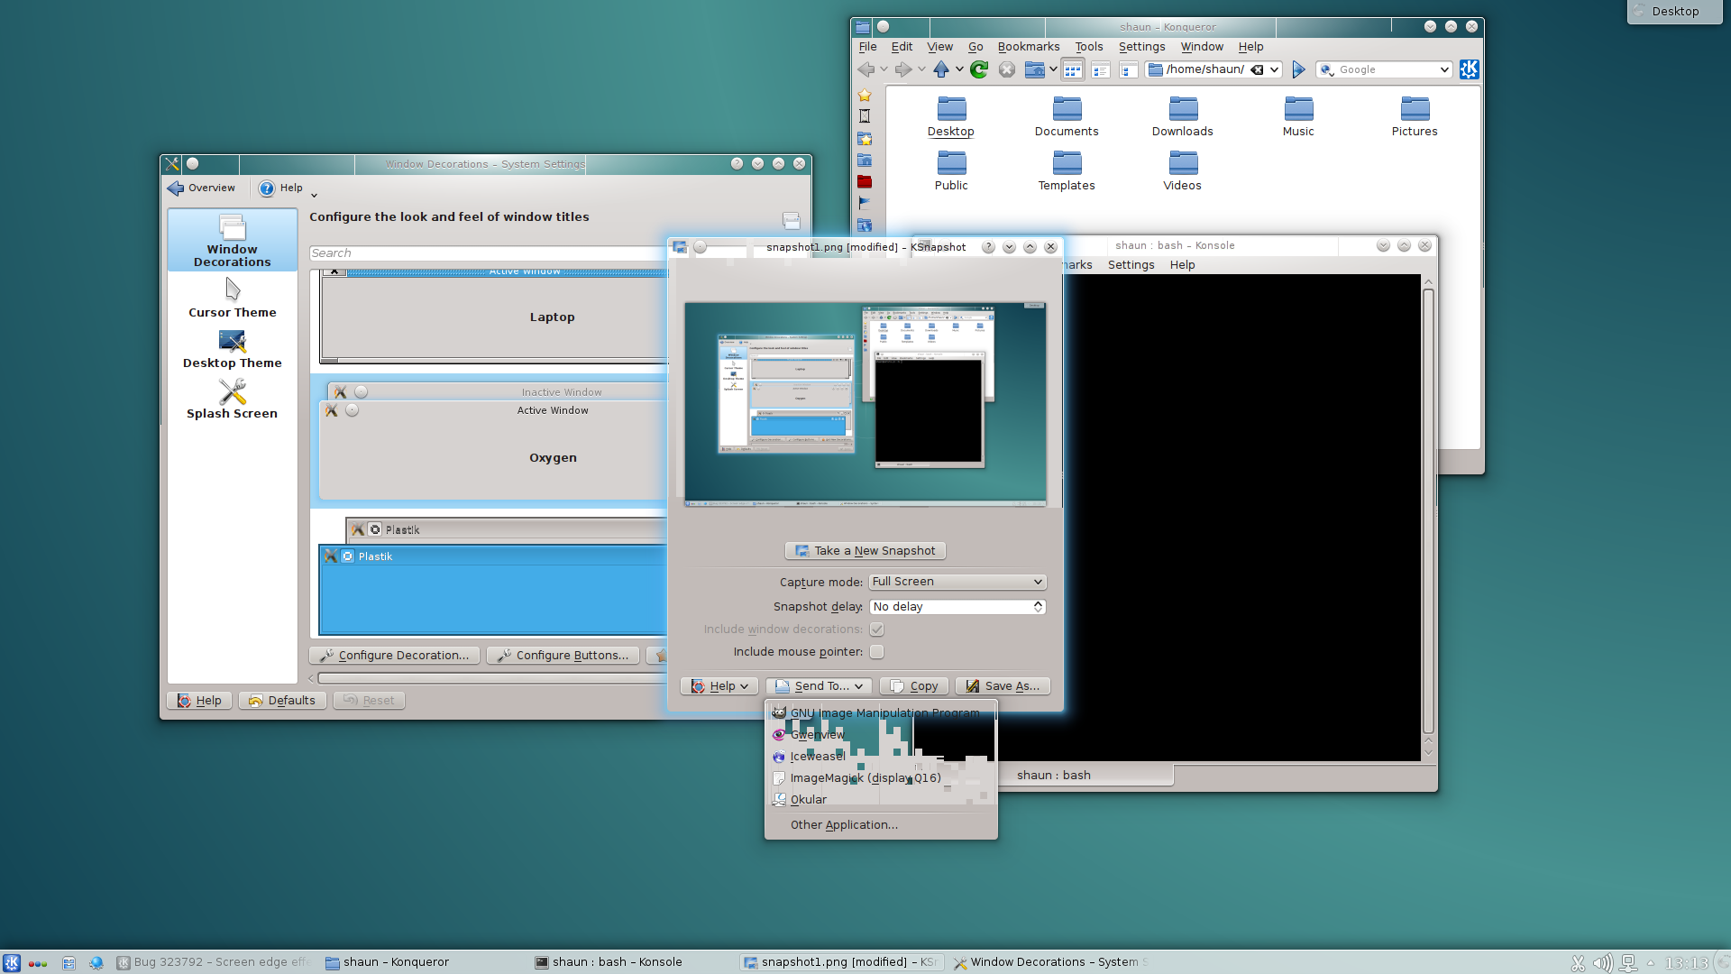Click the Defaults button in System Settings
The image size is (1731, 974).
click(x=281, y=701)
